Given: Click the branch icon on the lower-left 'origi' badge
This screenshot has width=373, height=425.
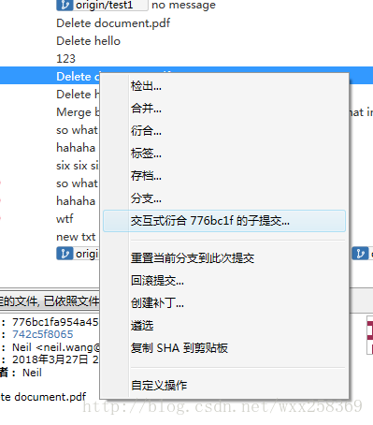Looking at the screenshot, I should pos(65,254).
